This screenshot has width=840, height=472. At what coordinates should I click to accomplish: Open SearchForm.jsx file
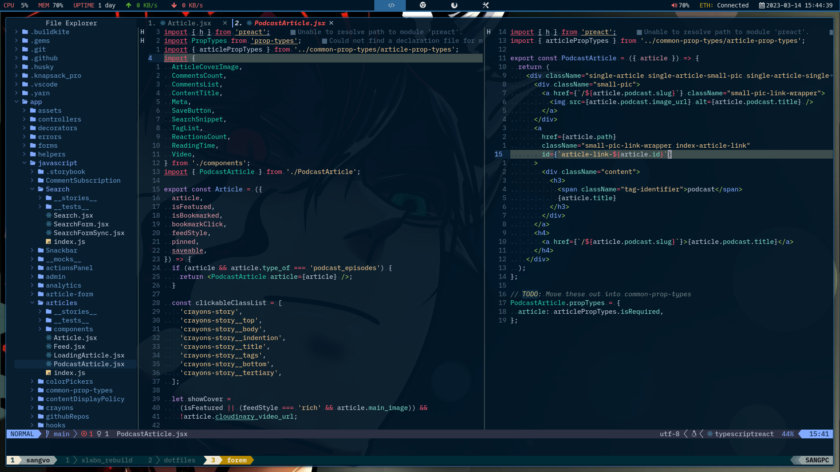click(81, 224)
